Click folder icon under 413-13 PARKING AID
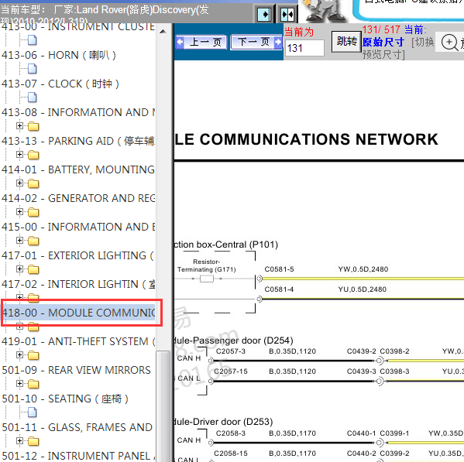Image resolution: width=464 pixels, height=462 pixels. 33,155
